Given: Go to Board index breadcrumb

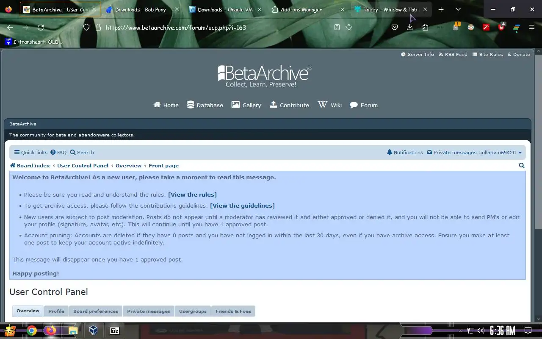Looking at the screenshot, I should click(x=30, y=166).
